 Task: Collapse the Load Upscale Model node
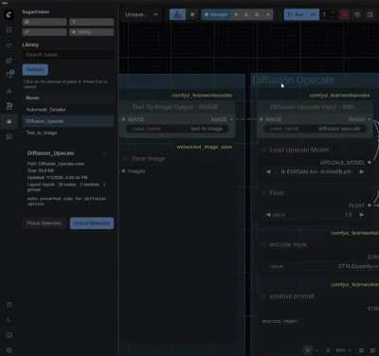click(x=263, y=150)
